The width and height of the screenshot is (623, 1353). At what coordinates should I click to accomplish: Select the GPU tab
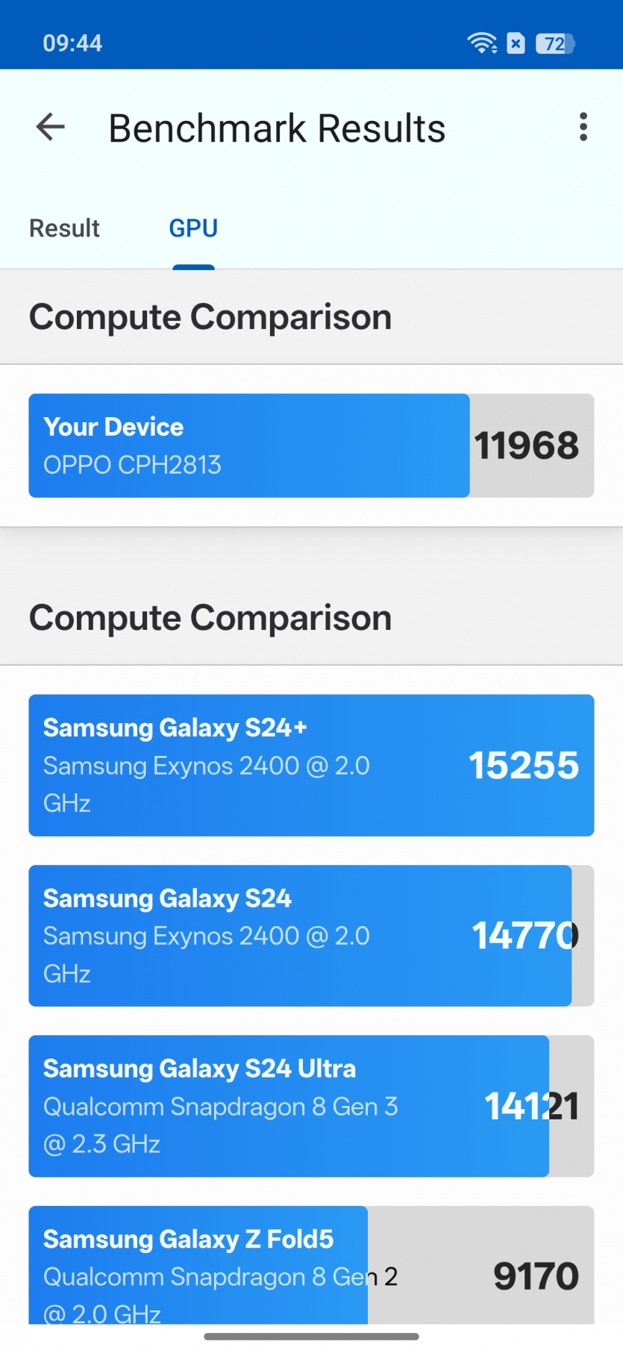[x=193, y=228]
